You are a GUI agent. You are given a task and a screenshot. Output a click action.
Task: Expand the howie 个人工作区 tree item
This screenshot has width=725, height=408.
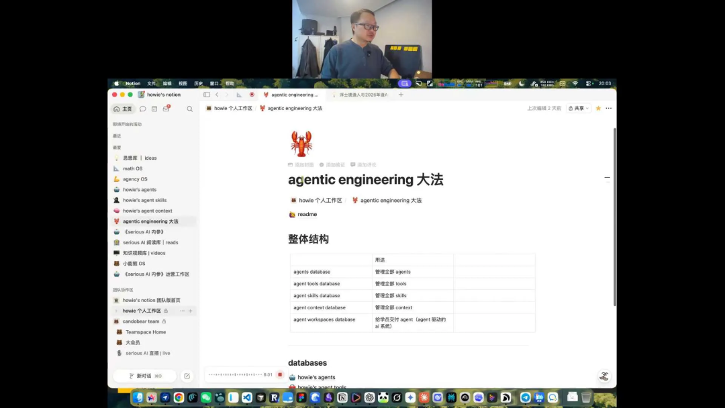coord(117,311)
